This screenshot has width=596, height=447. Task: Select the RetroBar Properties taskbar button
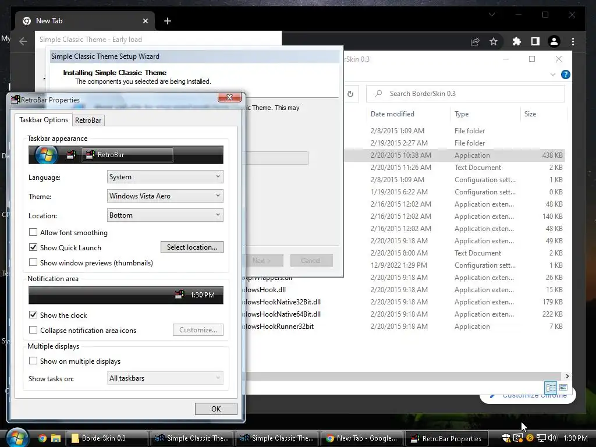[x=446, y=438]
